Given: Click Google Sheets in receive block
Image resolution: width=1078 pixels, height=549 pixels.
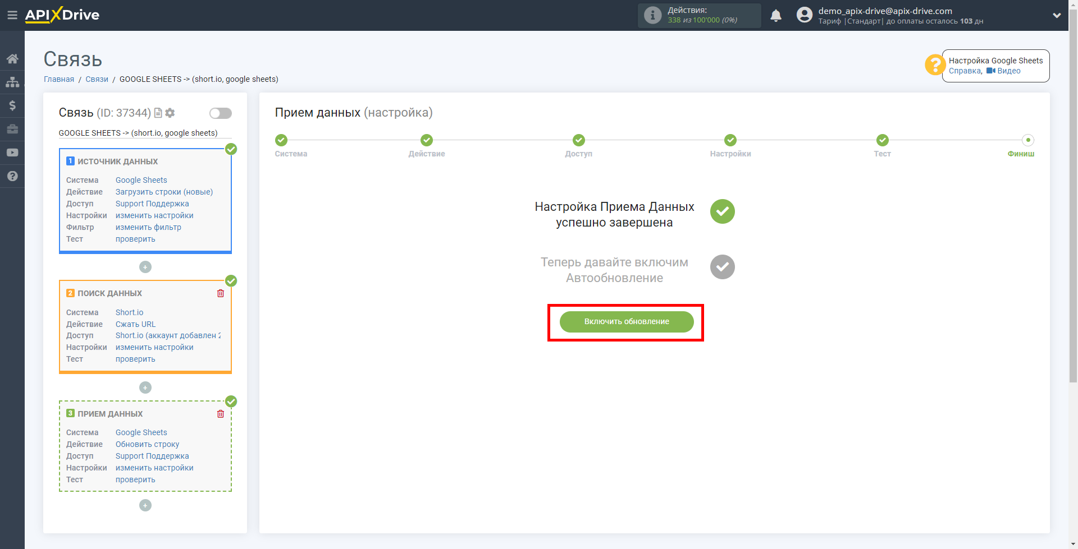Looking at the screenshot, I should (x=141, y=432).
